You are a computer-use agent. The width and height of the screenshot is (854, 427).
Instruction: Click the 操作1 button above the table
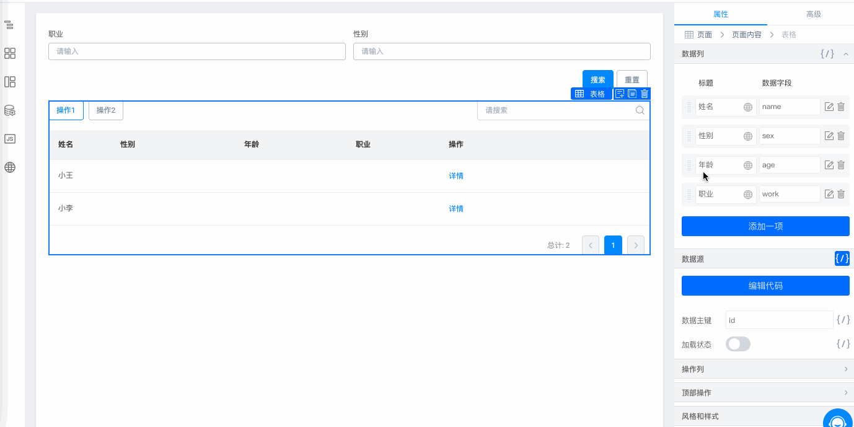tap(66, 110)
